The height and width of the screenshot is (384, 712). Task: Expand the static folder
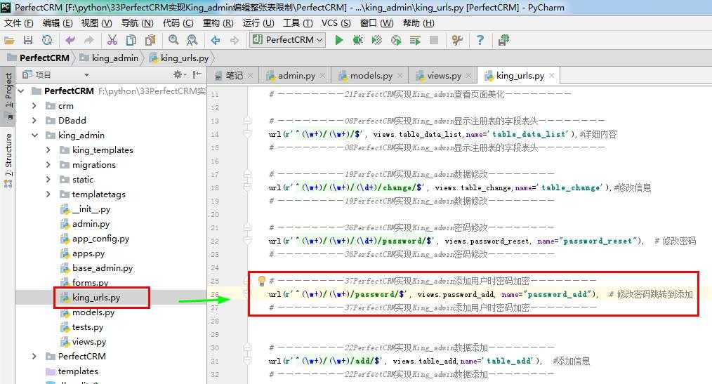click(x=48, y=179)
